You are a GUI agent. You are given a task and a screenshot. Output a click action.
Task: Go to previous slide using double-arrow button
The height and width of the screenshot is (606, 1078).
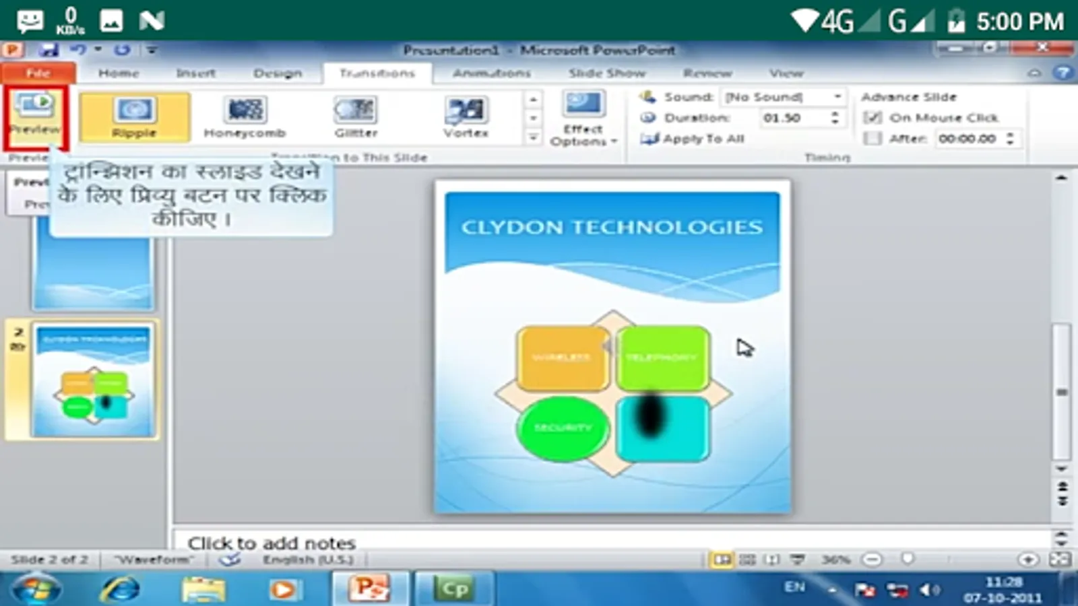click(1063, 487)
